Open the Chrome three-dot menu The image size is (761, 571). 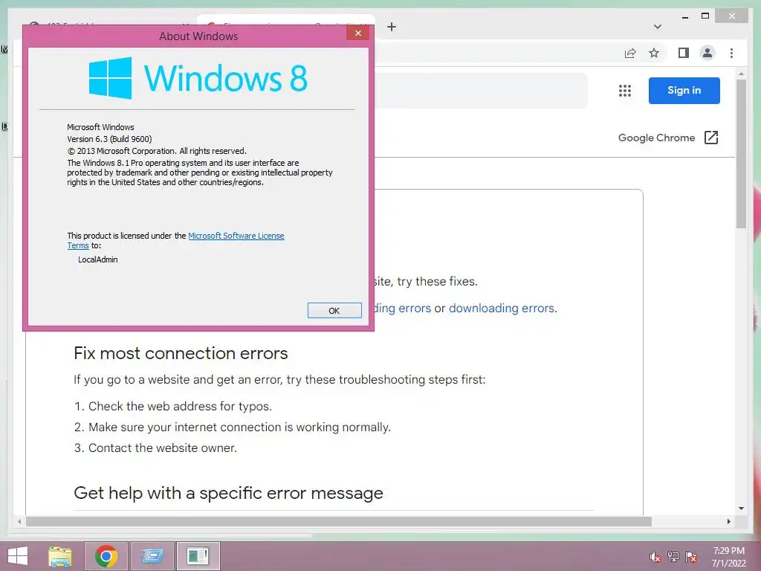click(x=731, y=53)
